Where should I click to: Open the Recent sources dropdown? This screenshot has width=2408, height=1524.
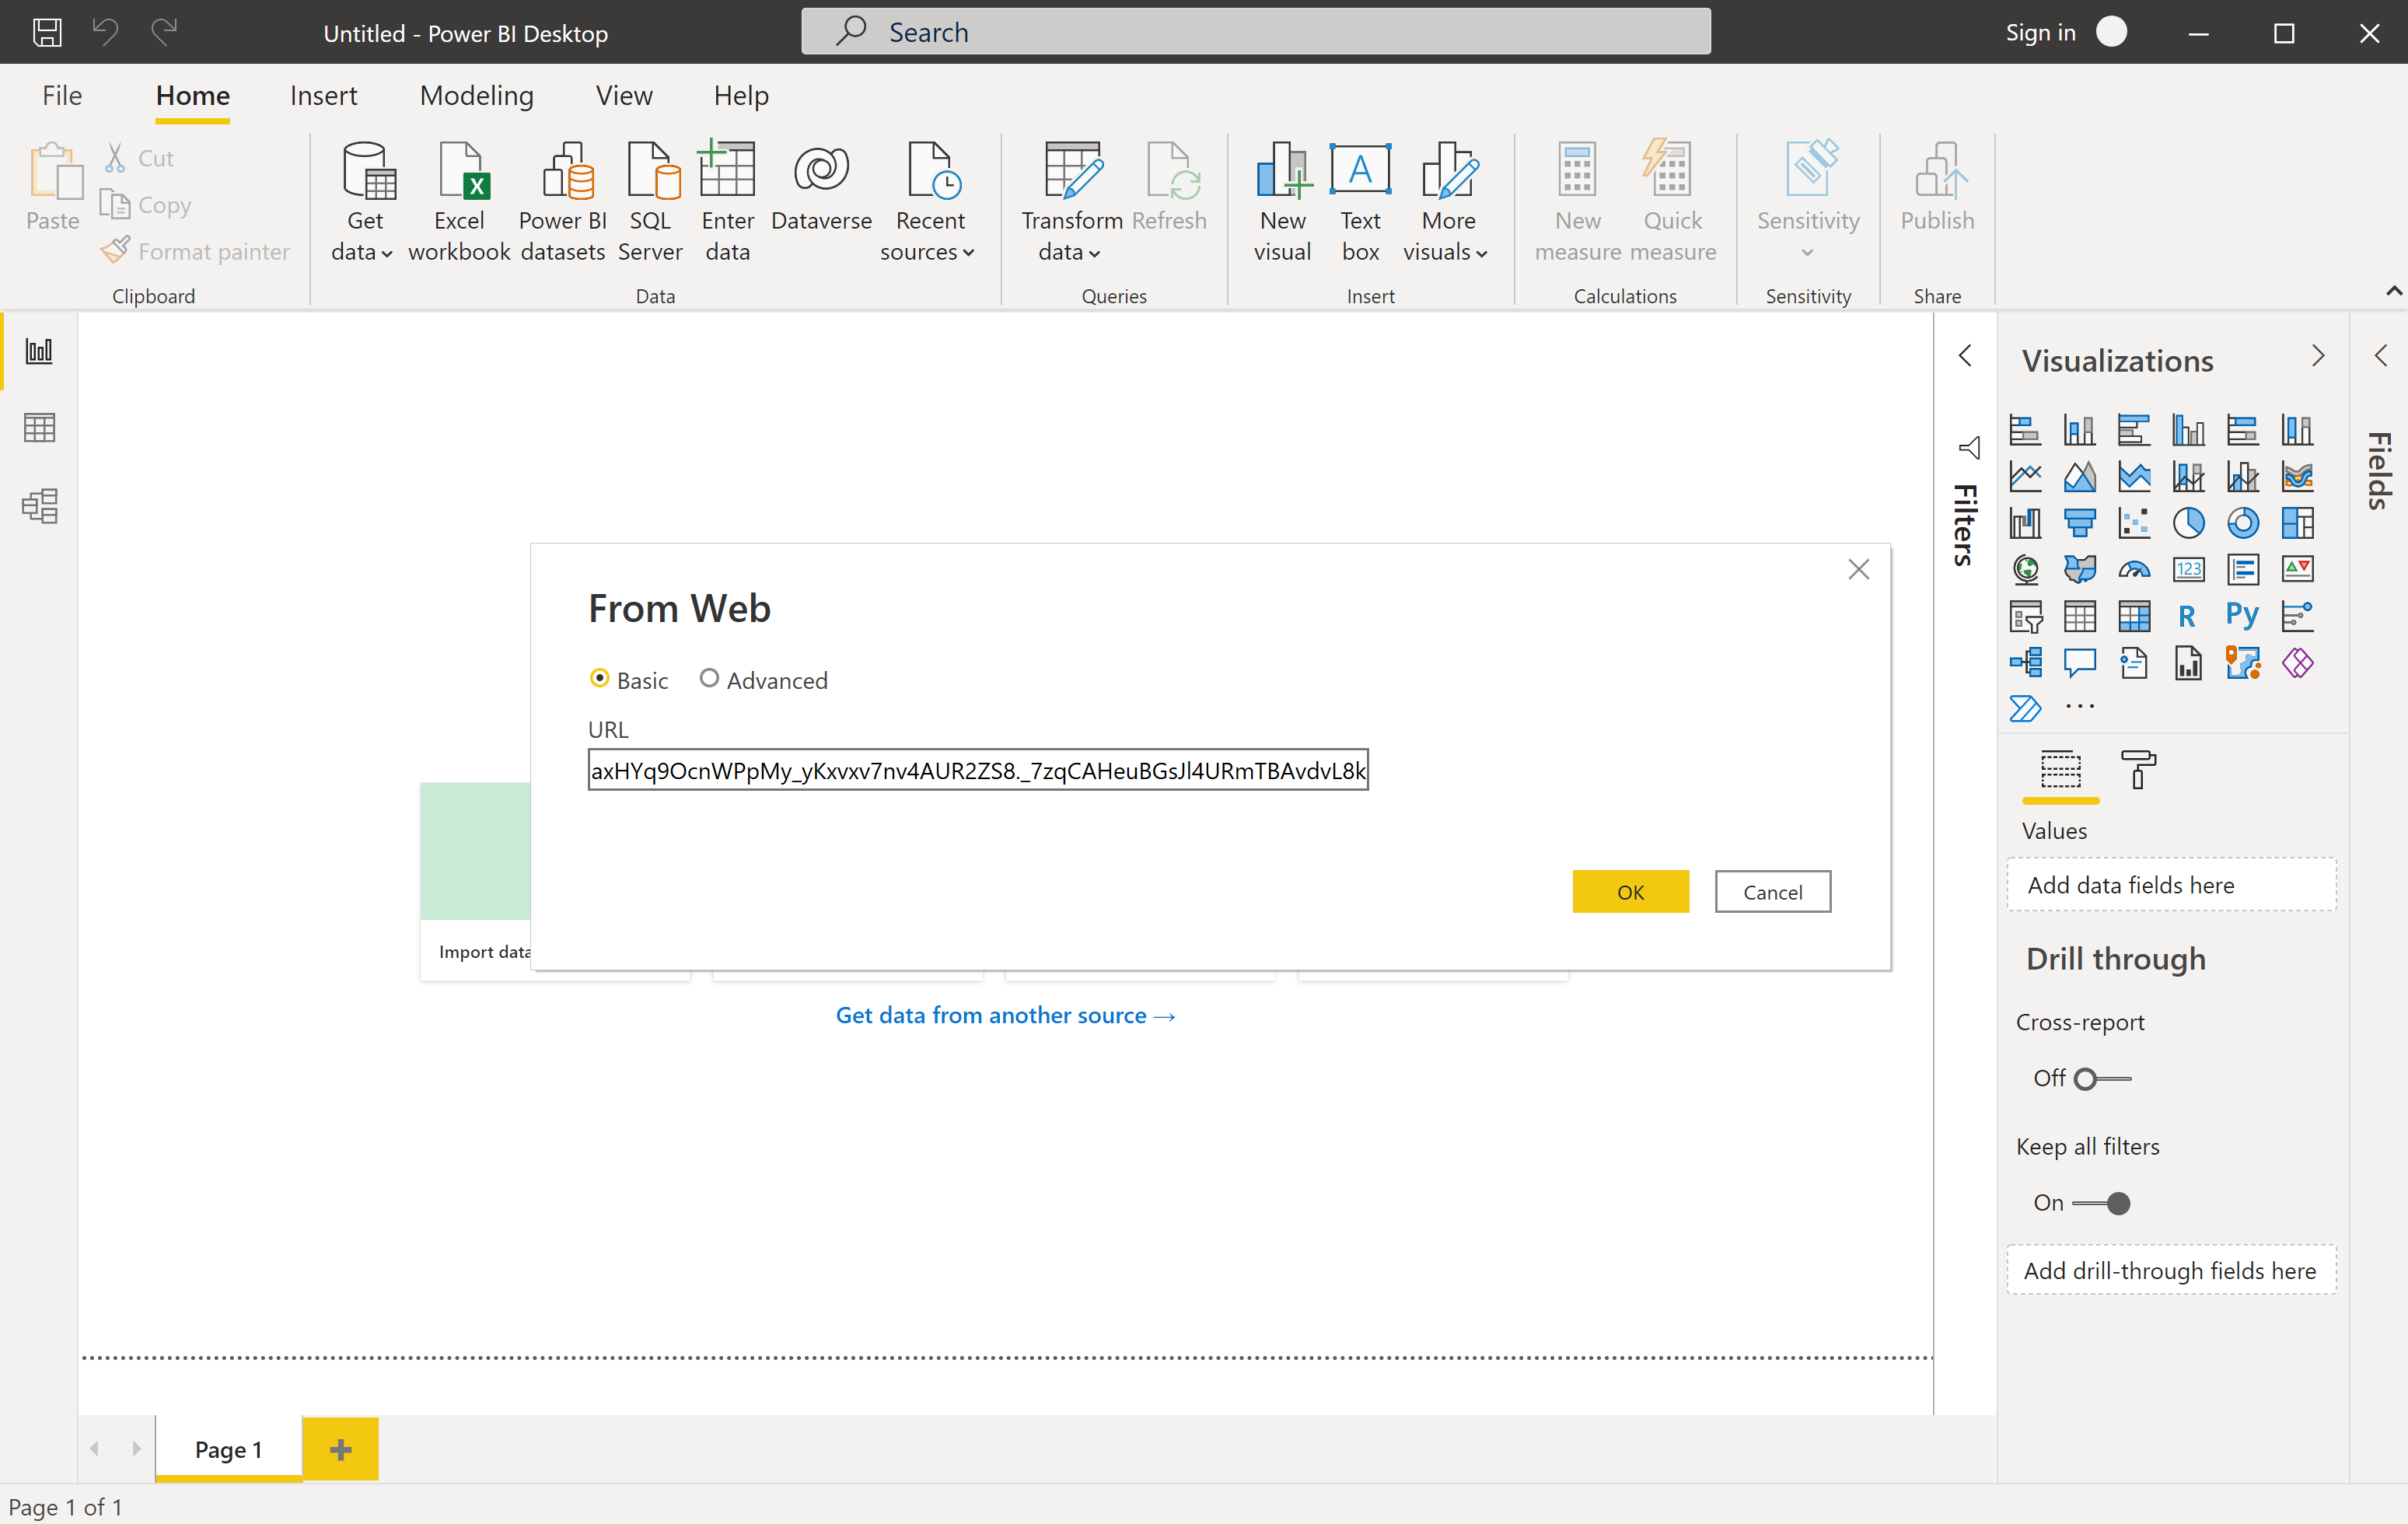928,202
